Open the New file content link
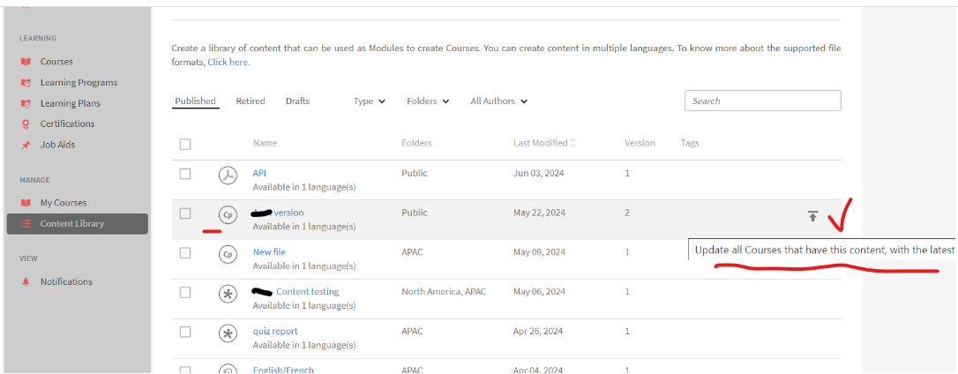This screenshot has width=958, height=374. [269, 252]
